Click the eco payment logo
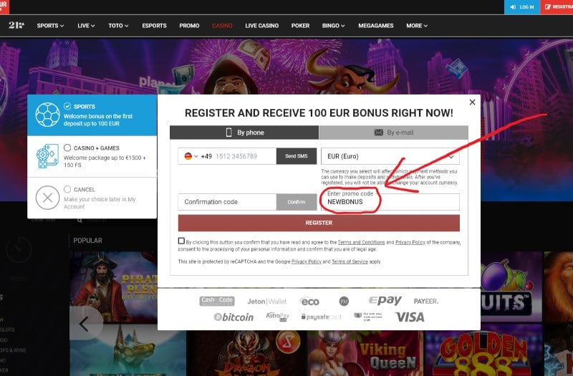The height and width of the screenshot is (376, 573). [x=309, y=302]
